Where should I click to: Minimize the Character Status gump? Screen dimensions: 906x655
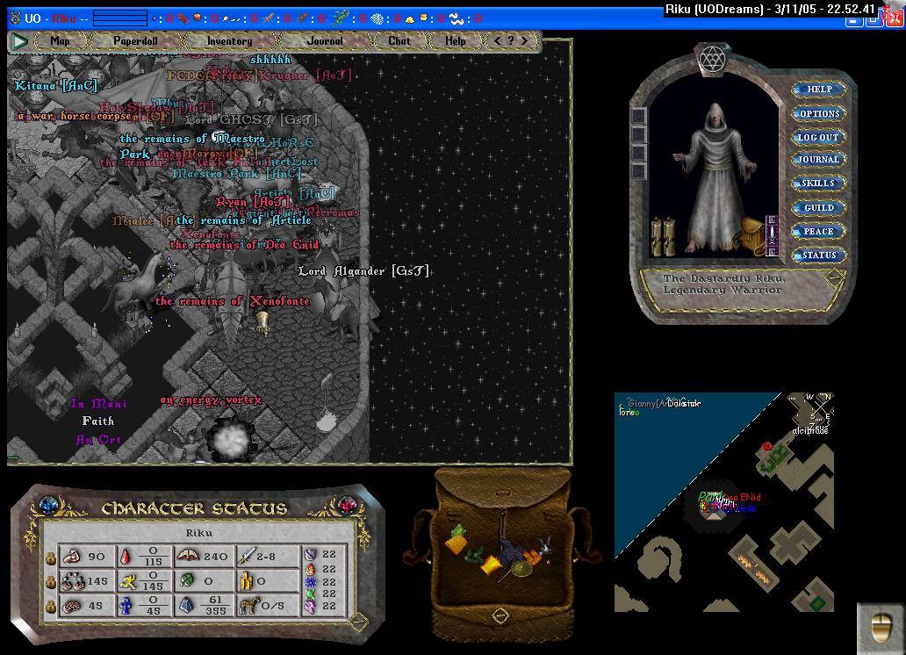[358, 622]
